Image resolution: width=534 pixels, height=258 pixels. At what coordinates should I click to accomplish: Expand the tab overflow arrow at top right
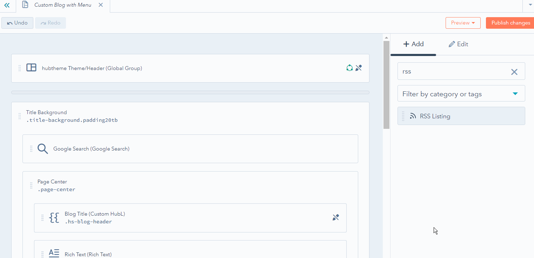[530, 5]
